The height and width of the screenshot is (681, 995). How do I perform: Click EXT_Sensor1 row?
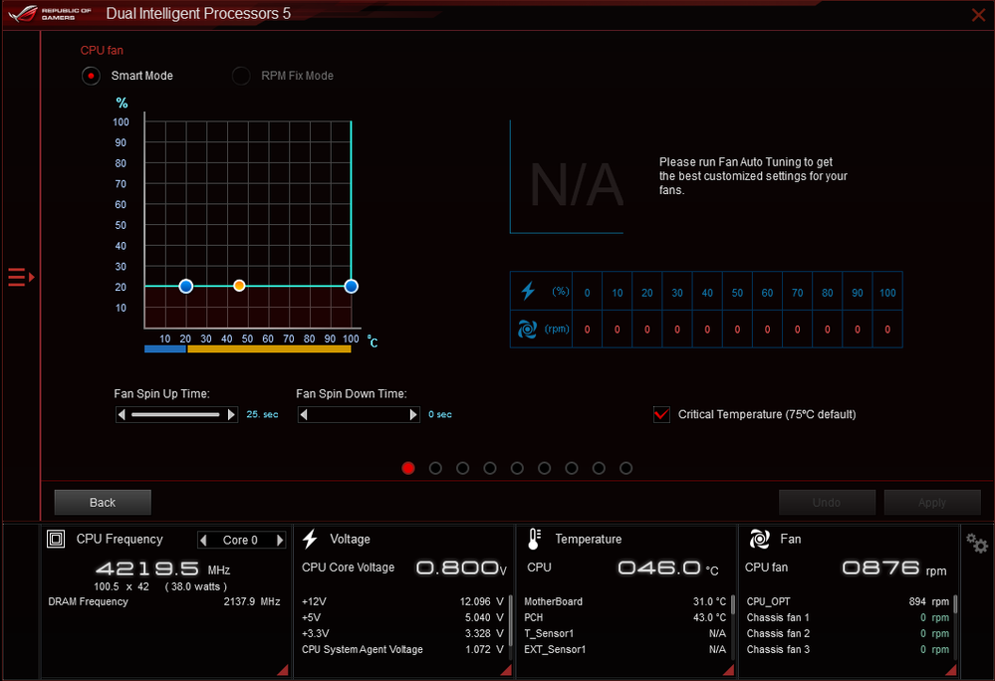pos(625,649)
